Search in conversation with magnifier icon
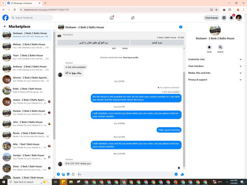This screenshot has height=185, width=247. pos(220,47)
